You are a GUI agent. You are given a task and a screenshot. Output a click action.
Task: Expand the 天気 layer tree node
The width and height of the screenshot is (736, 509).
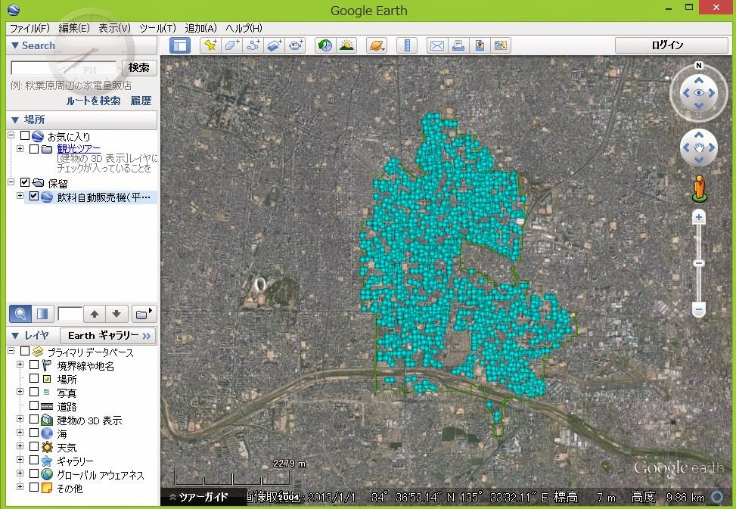pos(20,446)
